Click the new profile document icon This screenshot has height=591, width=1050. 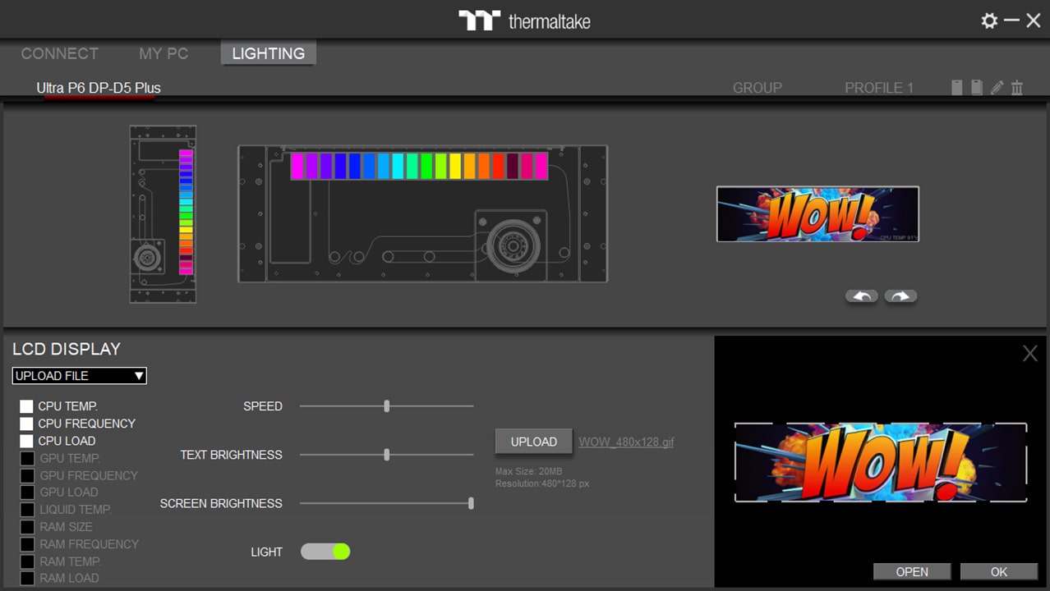tap(956, 87)
